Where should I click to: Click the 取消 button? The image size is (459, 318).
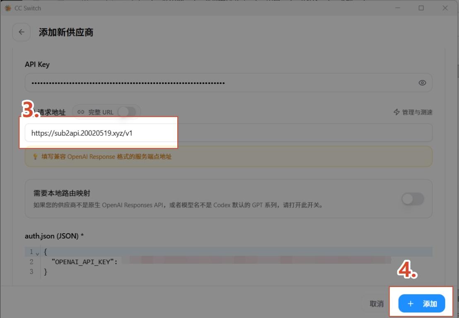tap(377, 304)
